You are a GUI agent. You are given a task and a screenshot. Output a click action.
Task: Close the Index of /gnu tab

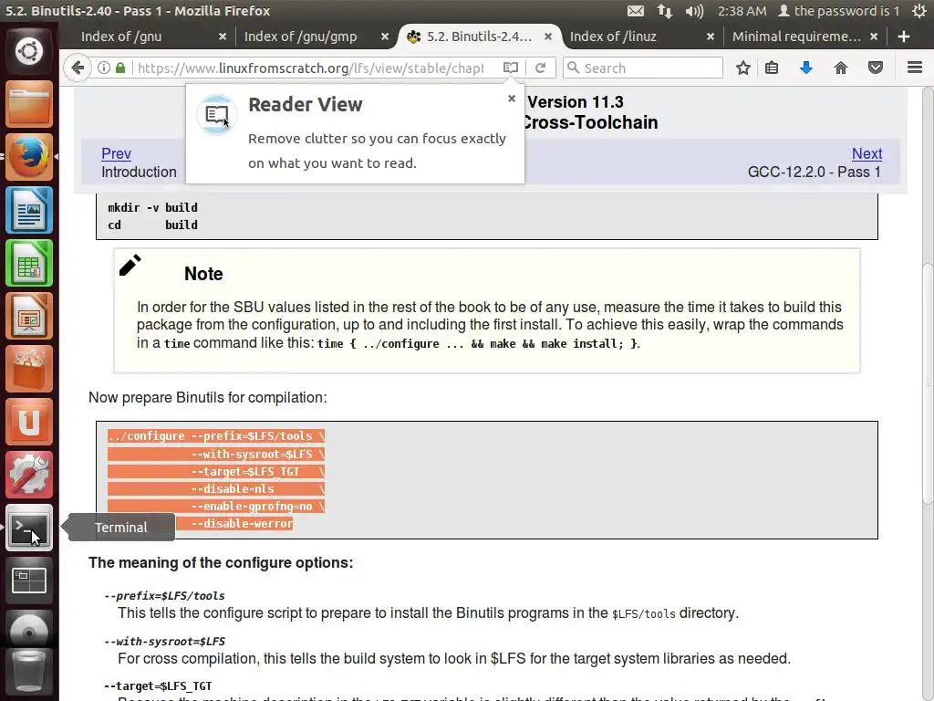pos(223,37)
